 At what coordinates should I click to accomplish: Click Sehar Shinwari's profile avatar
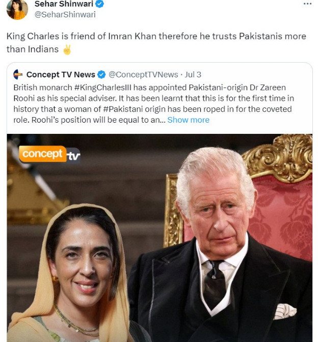click(17, 10)
